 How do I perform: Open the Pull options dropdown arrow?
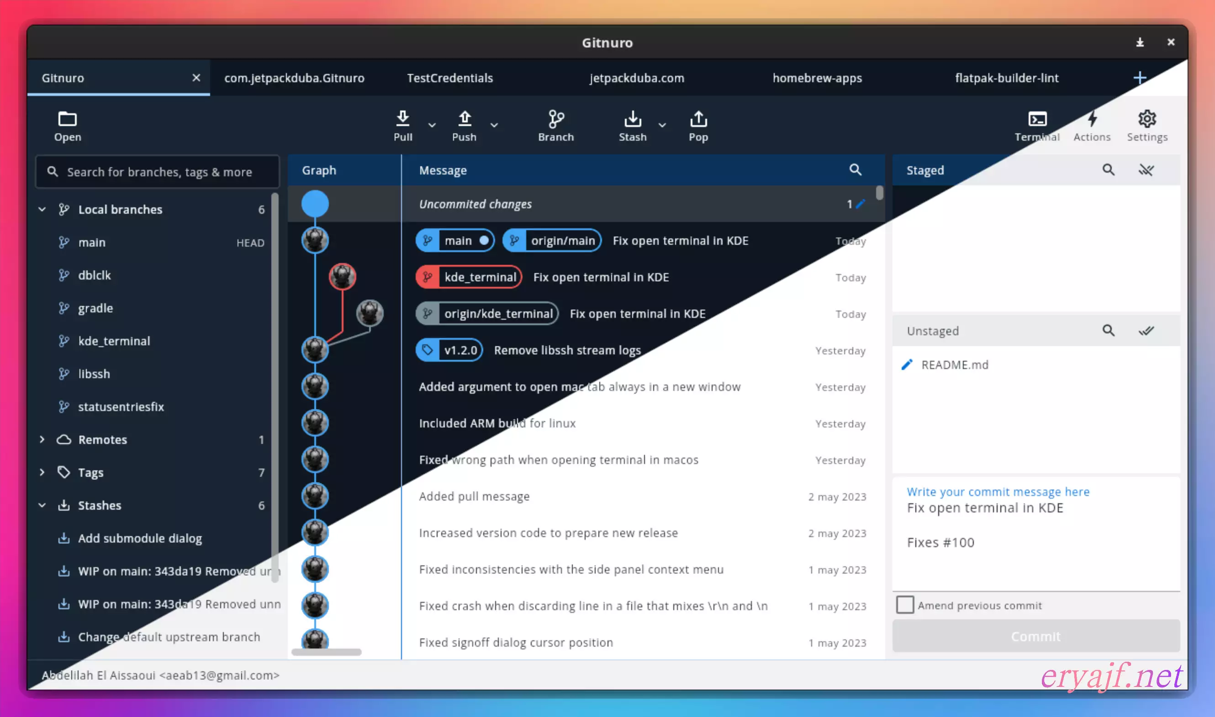pos(432,125)
